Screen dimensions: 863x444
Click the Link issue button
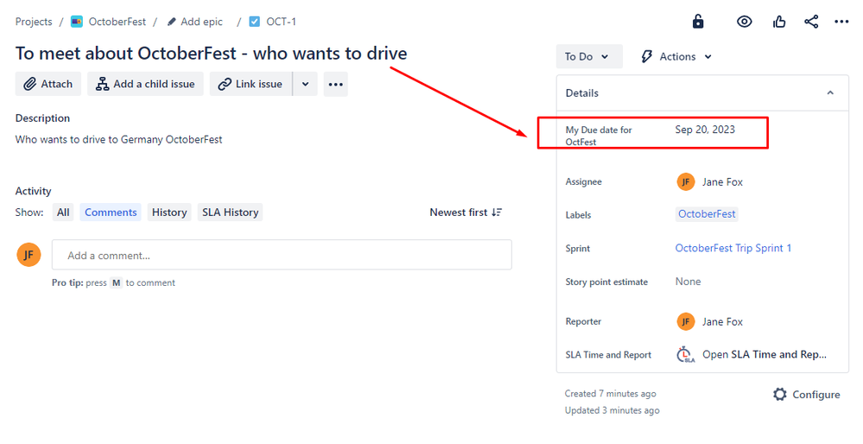point(251,84)
